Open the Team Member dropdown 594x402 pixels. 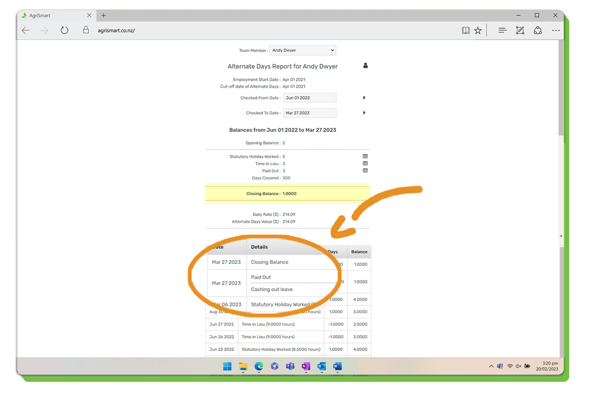point(302,50)
